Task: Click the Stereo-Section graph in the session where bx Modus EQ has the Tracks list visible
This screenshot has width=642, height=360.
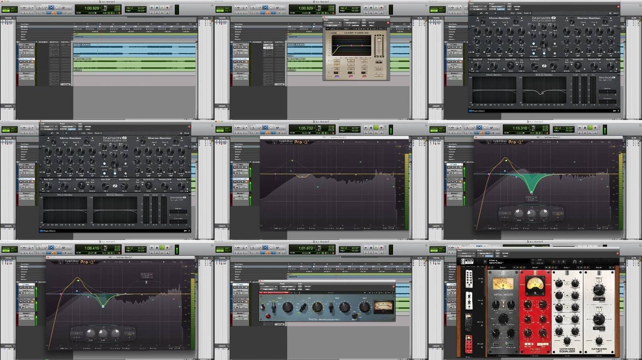Action: coord(544,90)
